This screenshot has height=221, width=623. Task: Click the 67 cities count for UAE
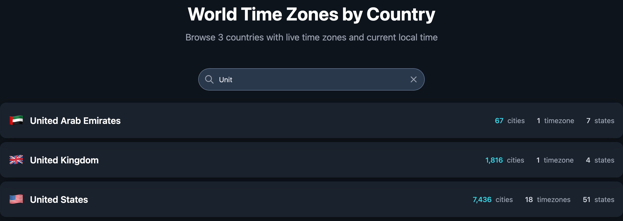tap(509, 121)
